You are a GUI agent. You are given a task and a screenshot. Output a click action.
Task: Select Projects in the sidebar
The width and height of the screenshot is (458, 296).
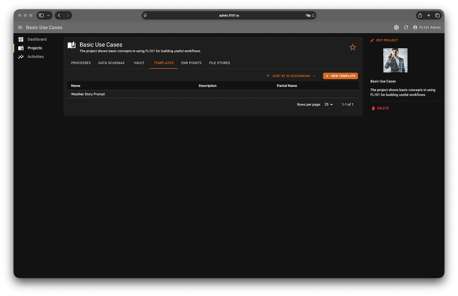coord(35,48)
